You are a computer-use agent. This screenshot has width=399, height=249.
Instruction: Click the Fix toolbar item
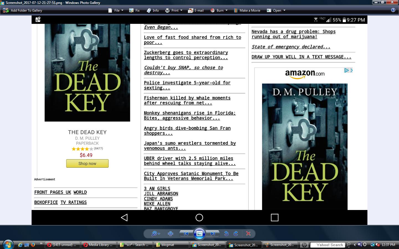(x=134, y=11)
